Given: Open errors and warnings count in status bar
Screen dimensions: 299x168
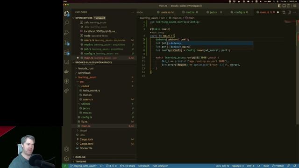Looking at the screenshot, I should [x=111, y=166].
